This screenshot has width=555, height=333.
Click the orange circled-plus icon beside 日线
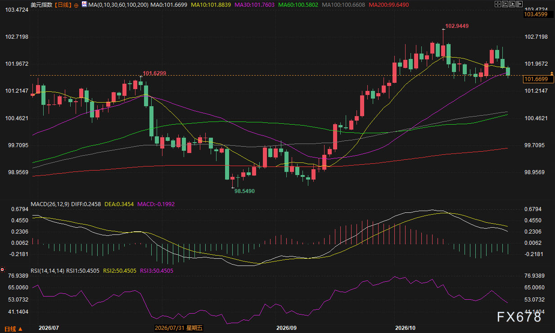coord(76,5)
